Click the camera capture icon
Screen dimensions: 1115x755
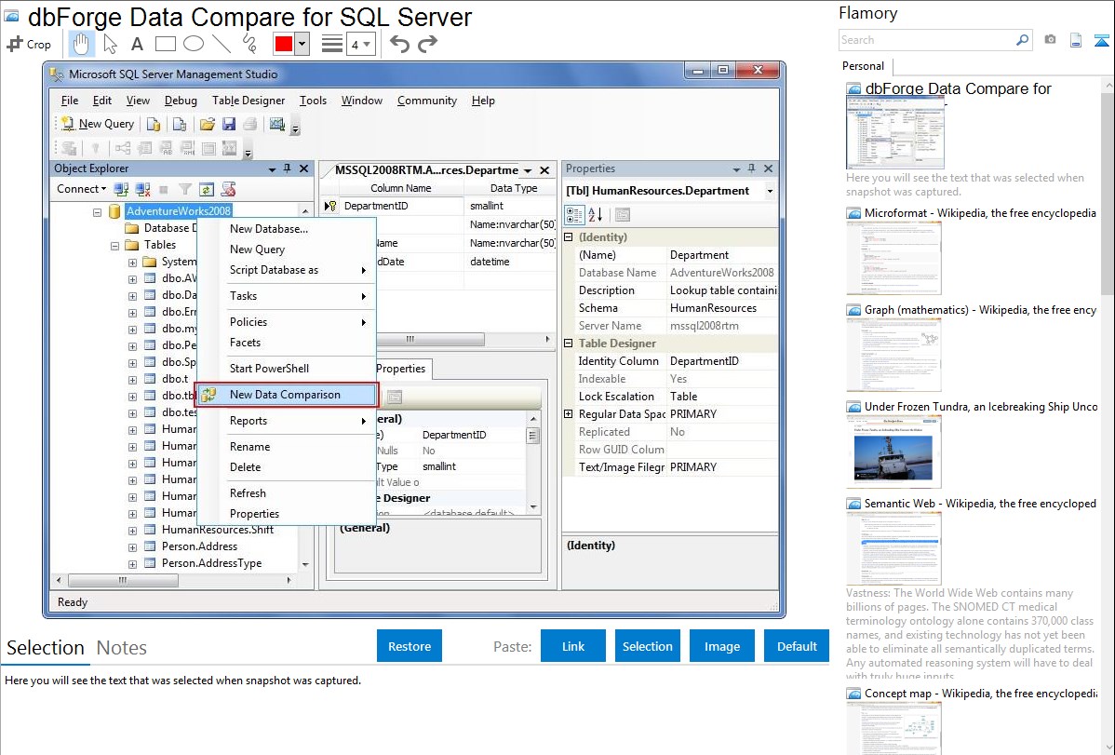click(1050, 40)
